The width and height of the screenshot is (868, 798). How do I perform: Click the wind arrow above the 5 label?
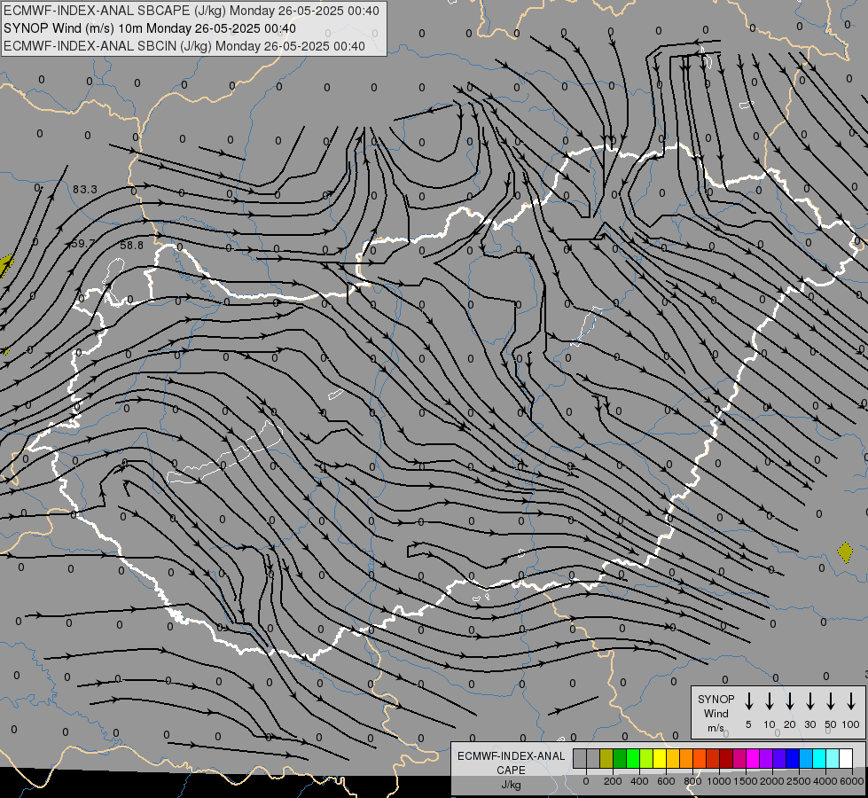(748, 701)
